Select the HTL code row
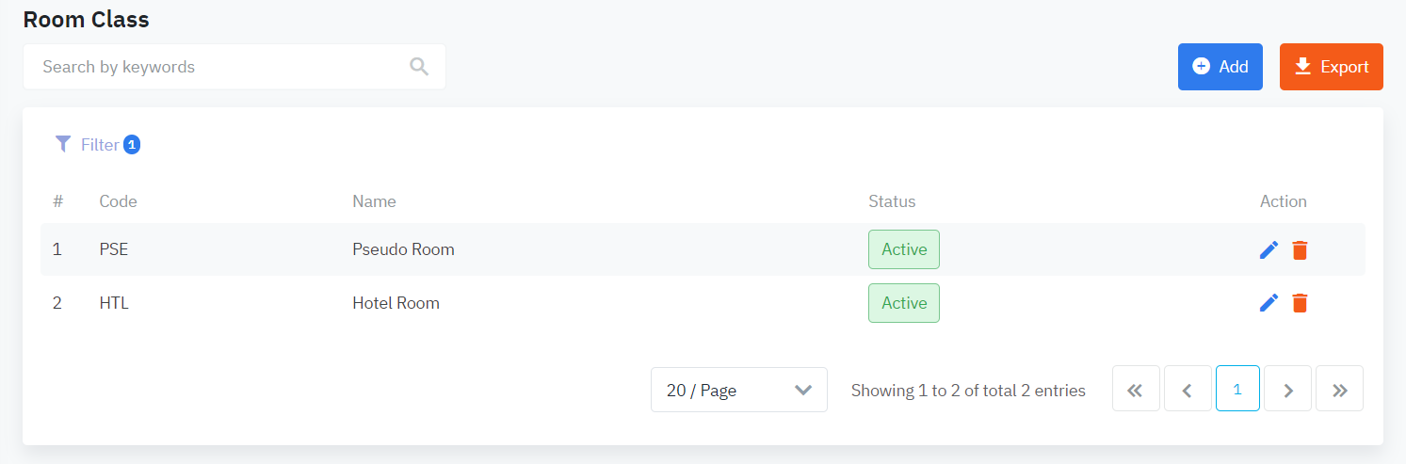 [x=114, y=303]
